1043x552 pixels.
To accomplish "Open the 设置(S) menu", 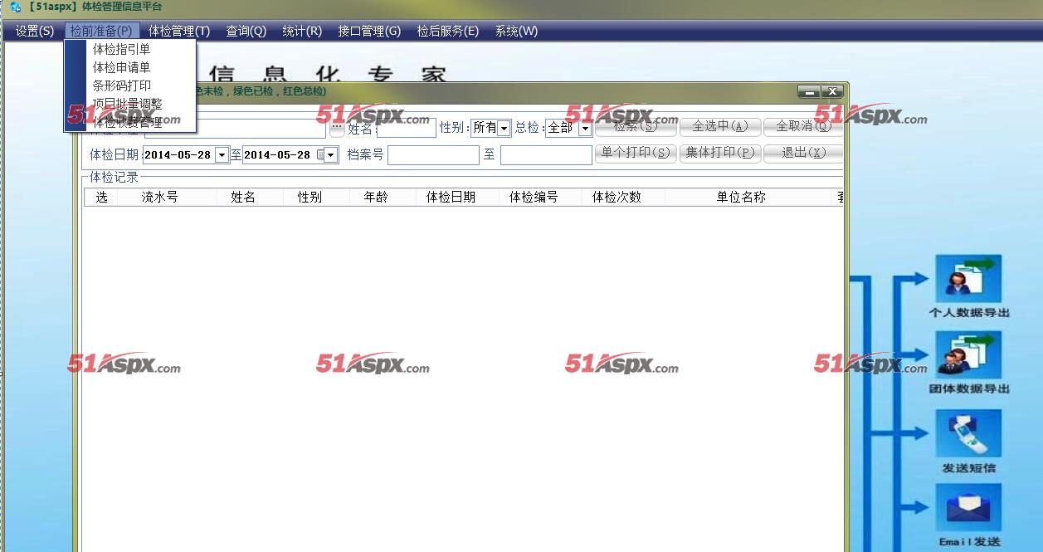I will (x=35, y=31).
